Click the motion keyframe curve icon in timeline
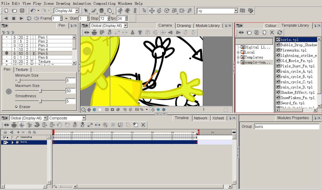 click(x=90, y=125)
